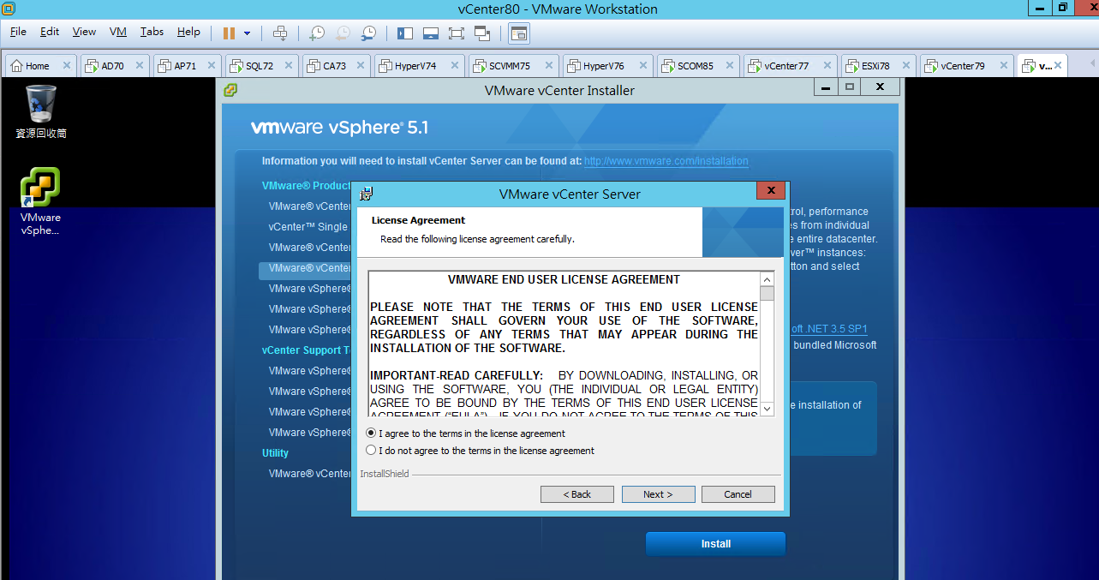Click Next in the license dialog
1099x580 pixels.
coord(658,494)
